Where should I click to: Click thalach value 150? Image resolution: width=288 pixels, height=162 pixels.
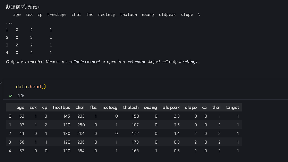point(135,116)
